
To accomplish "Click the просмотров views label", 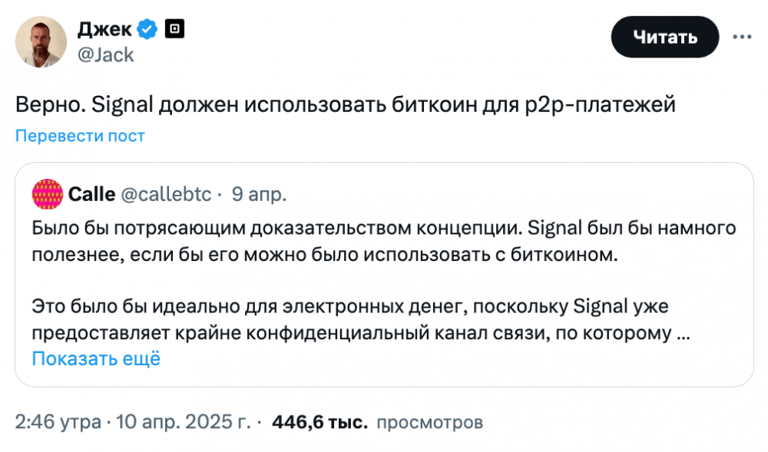I will tap(429, 422).
